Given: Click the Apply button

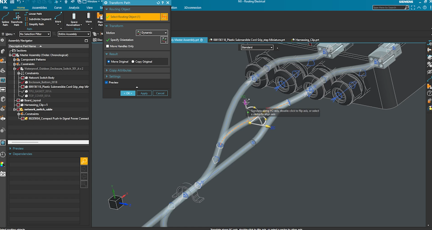Looking at the screenshot, I should pos(144,93).
